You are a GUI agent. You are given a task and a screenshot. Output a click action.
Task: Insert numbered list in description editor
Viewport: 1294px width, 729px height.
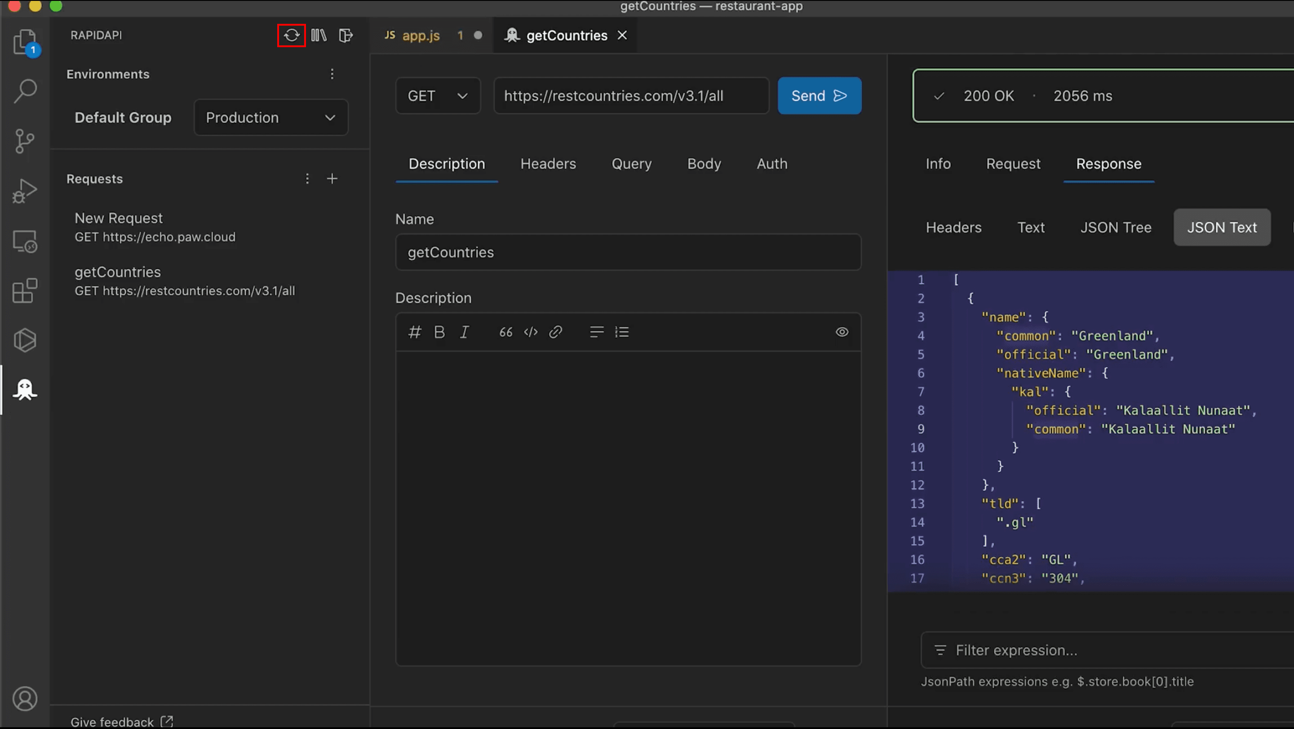click(622, 332)
